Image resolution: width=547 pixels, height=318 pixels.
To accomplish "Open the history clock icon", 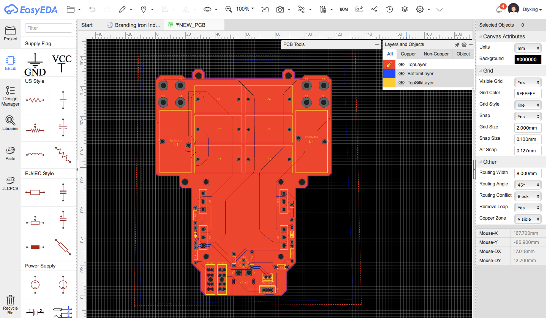I will 389,9.
